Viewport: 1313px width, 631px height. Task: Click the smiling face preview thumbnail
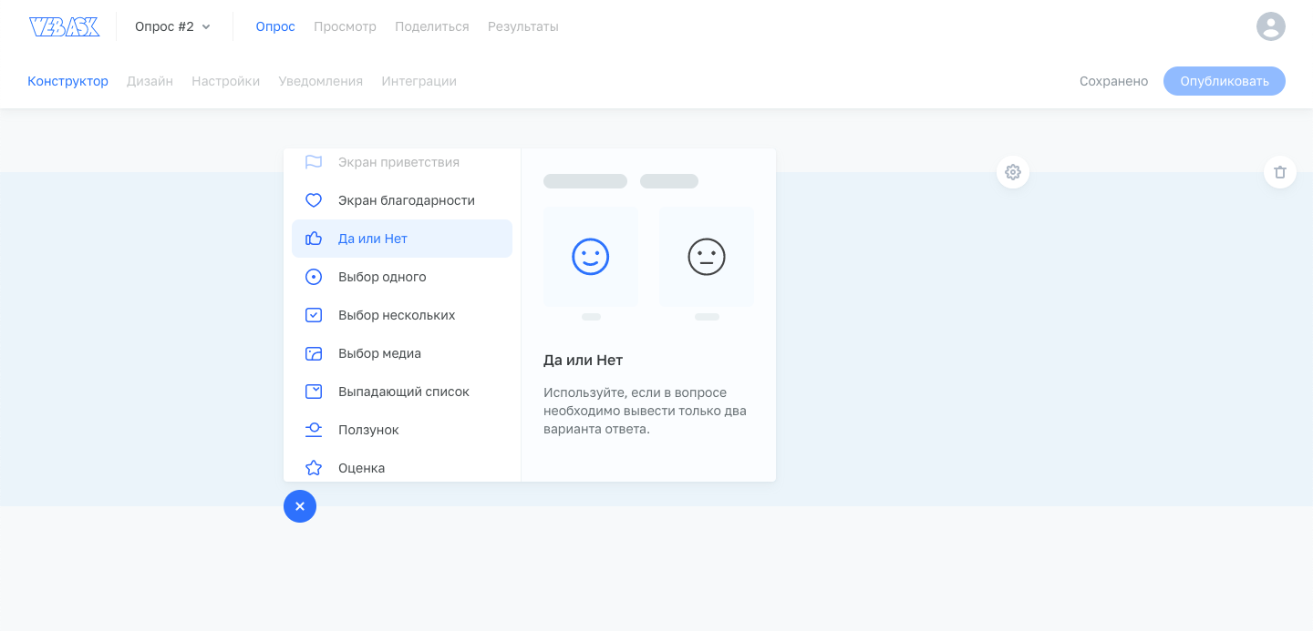(x=590, y=257)
